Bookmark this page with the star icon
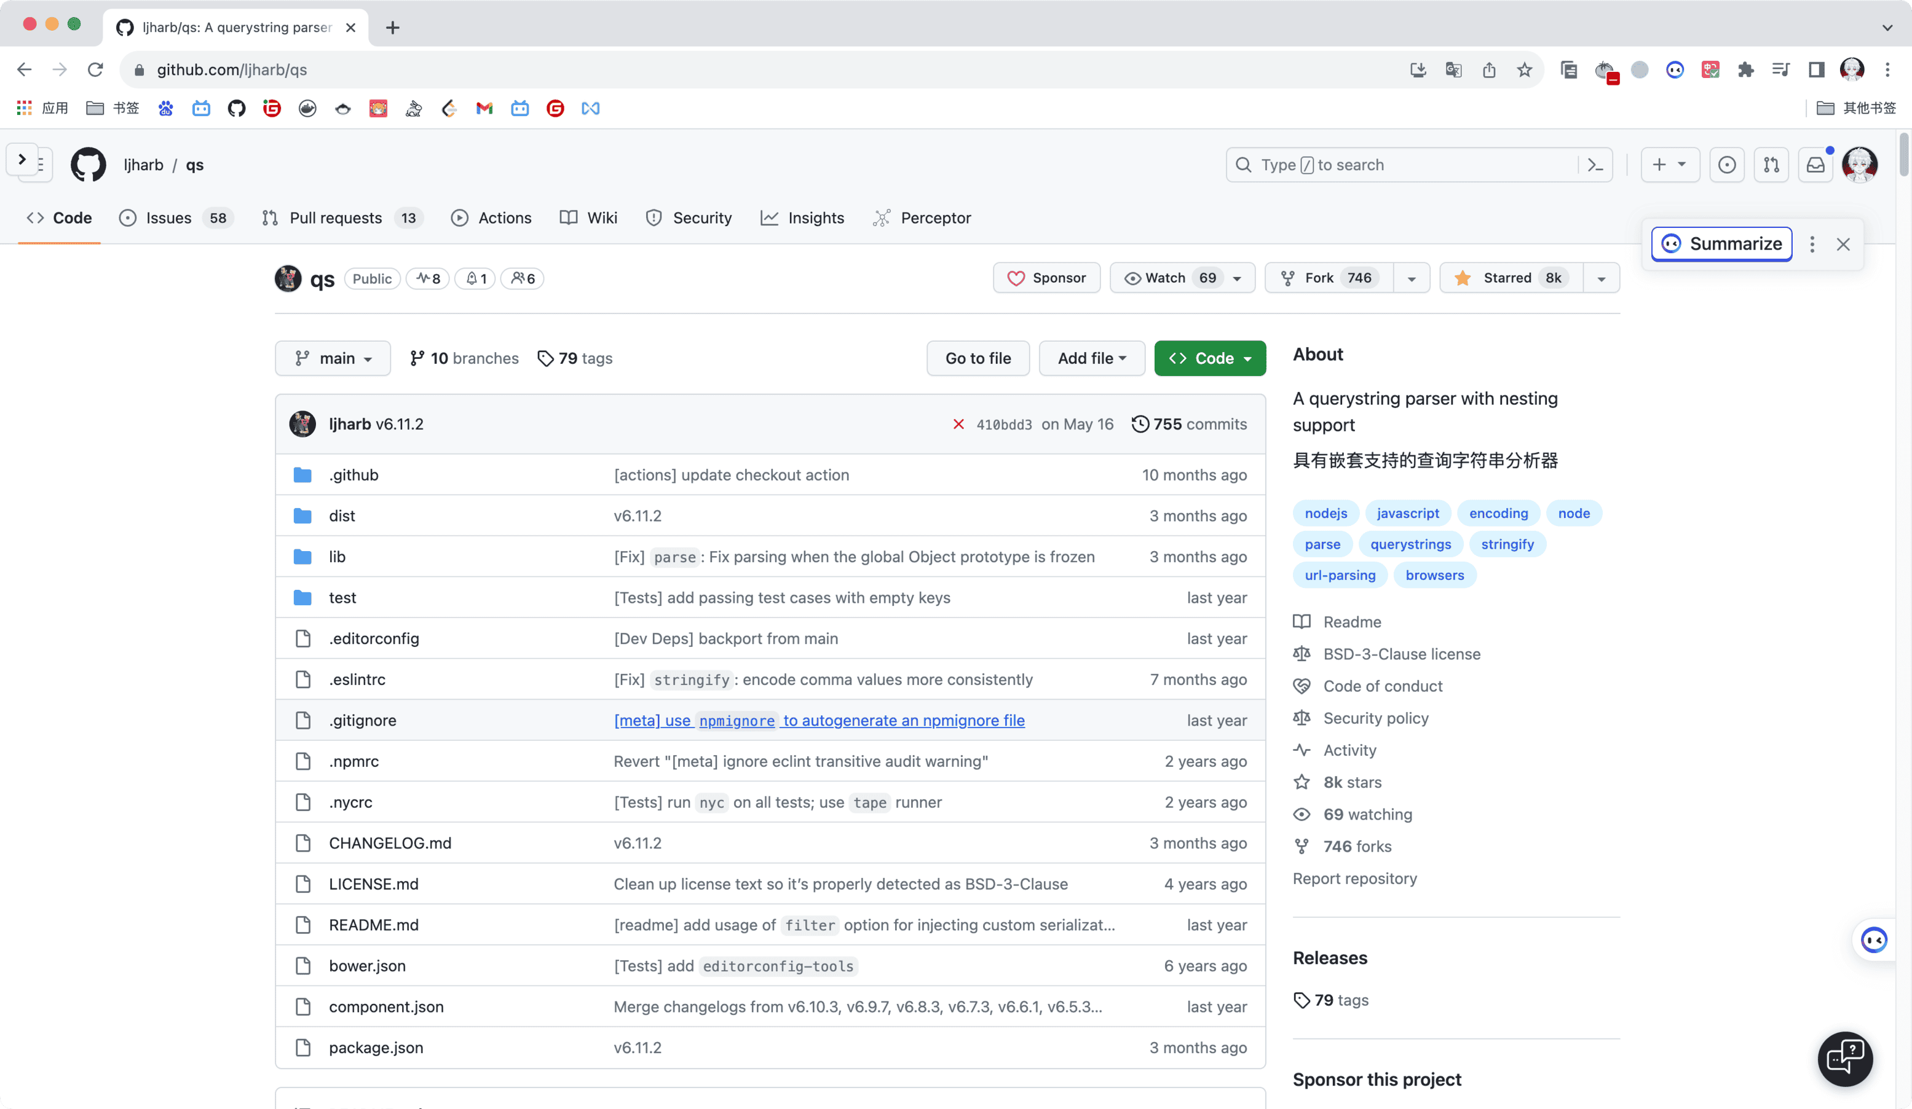The height and width of the screenshot is (1109, 1912). tap(1524, 70)
